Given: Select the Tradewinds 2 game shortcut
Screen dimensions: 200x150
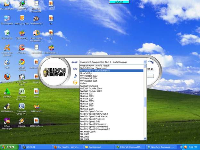Looking at the screenshot, I should point(36,20).
